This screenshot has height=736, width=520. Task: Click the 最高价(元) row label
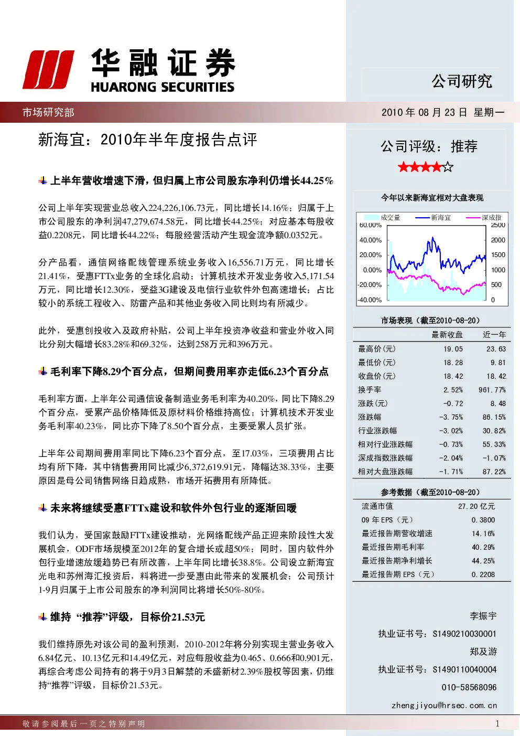[377, 349]
